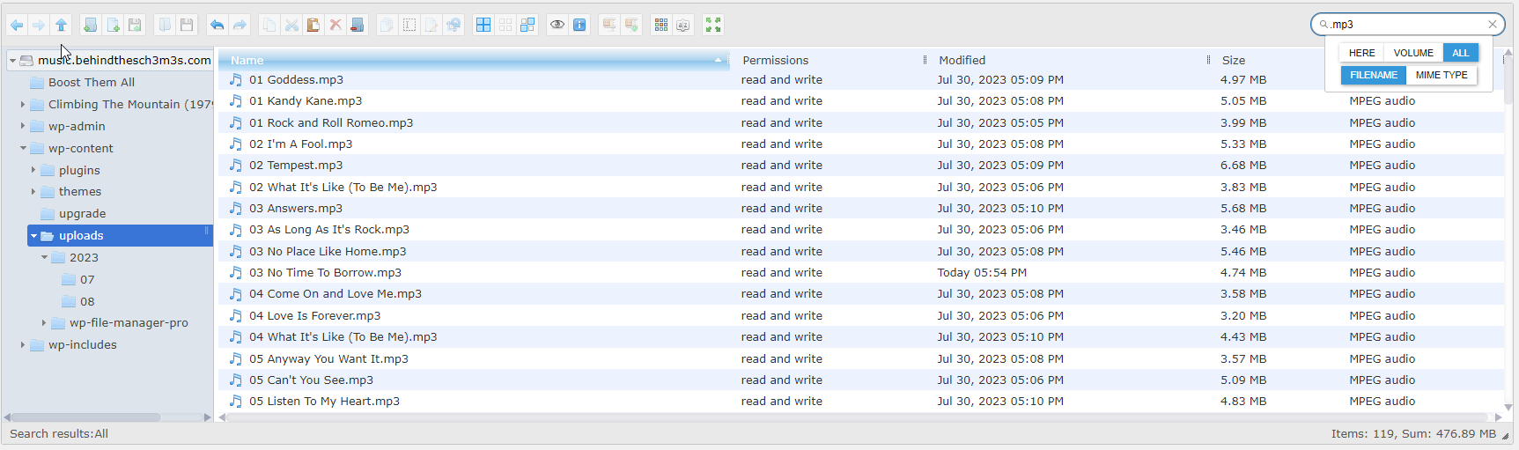Screen dimensions: 1519x450
Task: Search by FILENAME option
Action: (1374, 75)
